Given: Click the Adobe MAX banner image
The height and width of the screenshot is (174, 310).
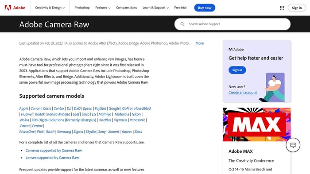Looking at the screenshot, I should coord(256,124).
